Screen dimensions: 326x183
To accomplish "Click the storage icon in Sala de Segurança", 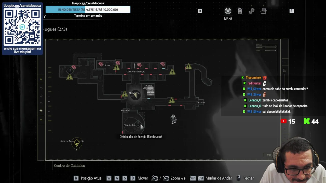I will point(150,91).
